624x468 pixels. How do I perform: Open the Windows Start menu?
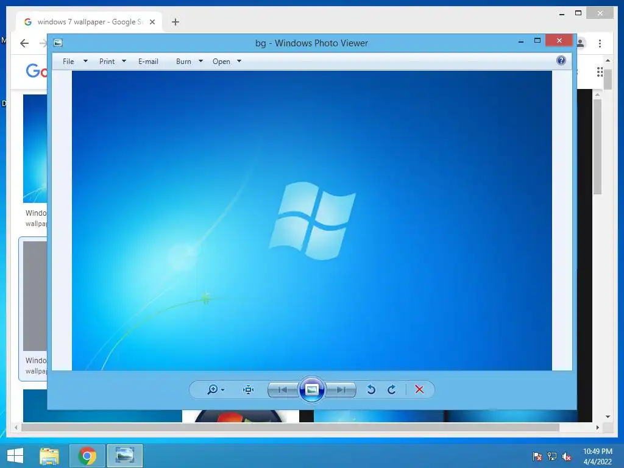coord(15,456)
